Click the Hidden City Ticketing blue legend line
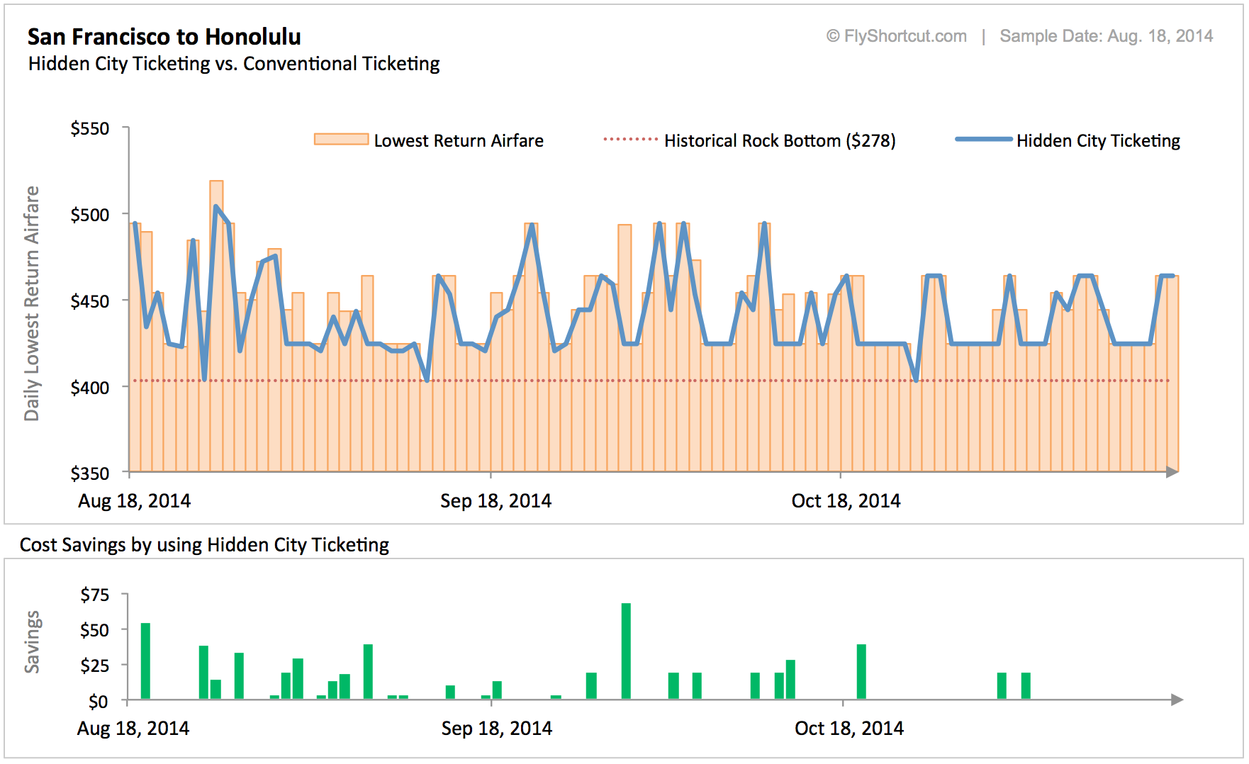This screenshot has height=764, width=1249. pyautogui.click(x=984, y=140)
